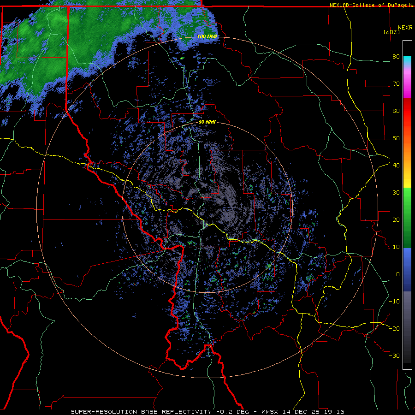Click the cyan top segment of the color bar
The height and width of the screenshot is (415, 415).
point(407,60)
